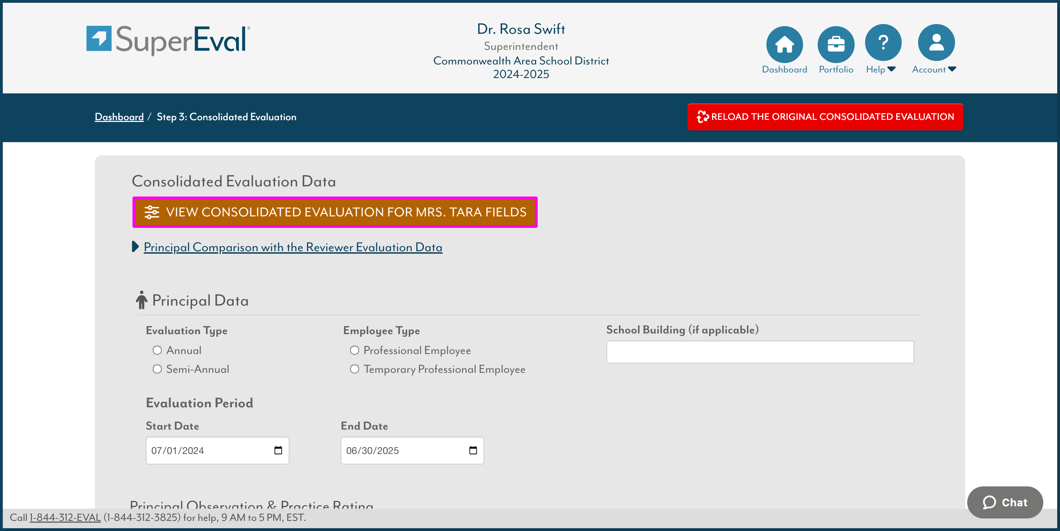Click the Commonwealth Area School District text
Viewport: 1060px width, 531px height.
(x=521, y=61)
